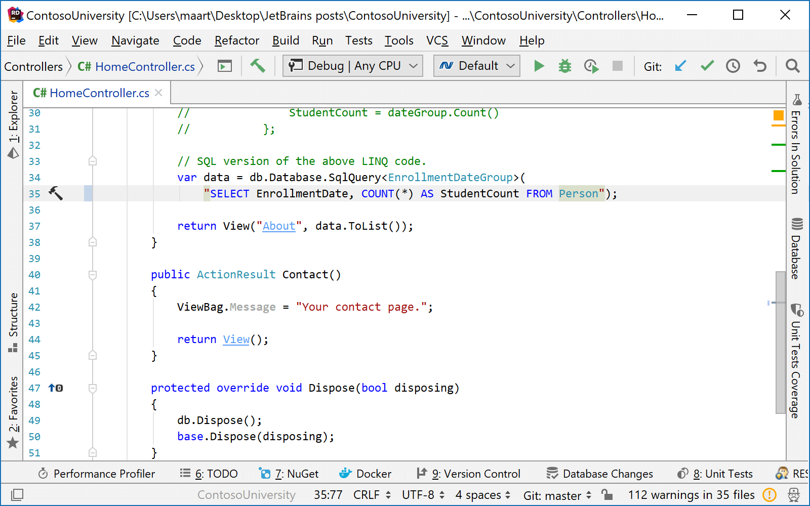Open the Version Control tool window
The height and width of the screenshot is (506, 810).
tap(468, 474)
